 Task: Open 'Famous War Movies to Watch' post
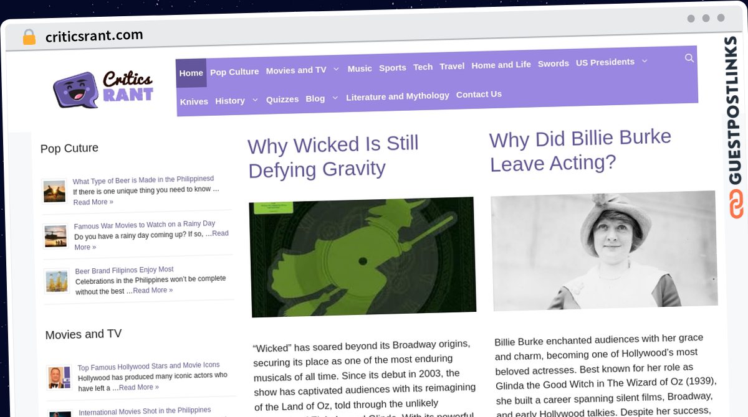point(145,225)
